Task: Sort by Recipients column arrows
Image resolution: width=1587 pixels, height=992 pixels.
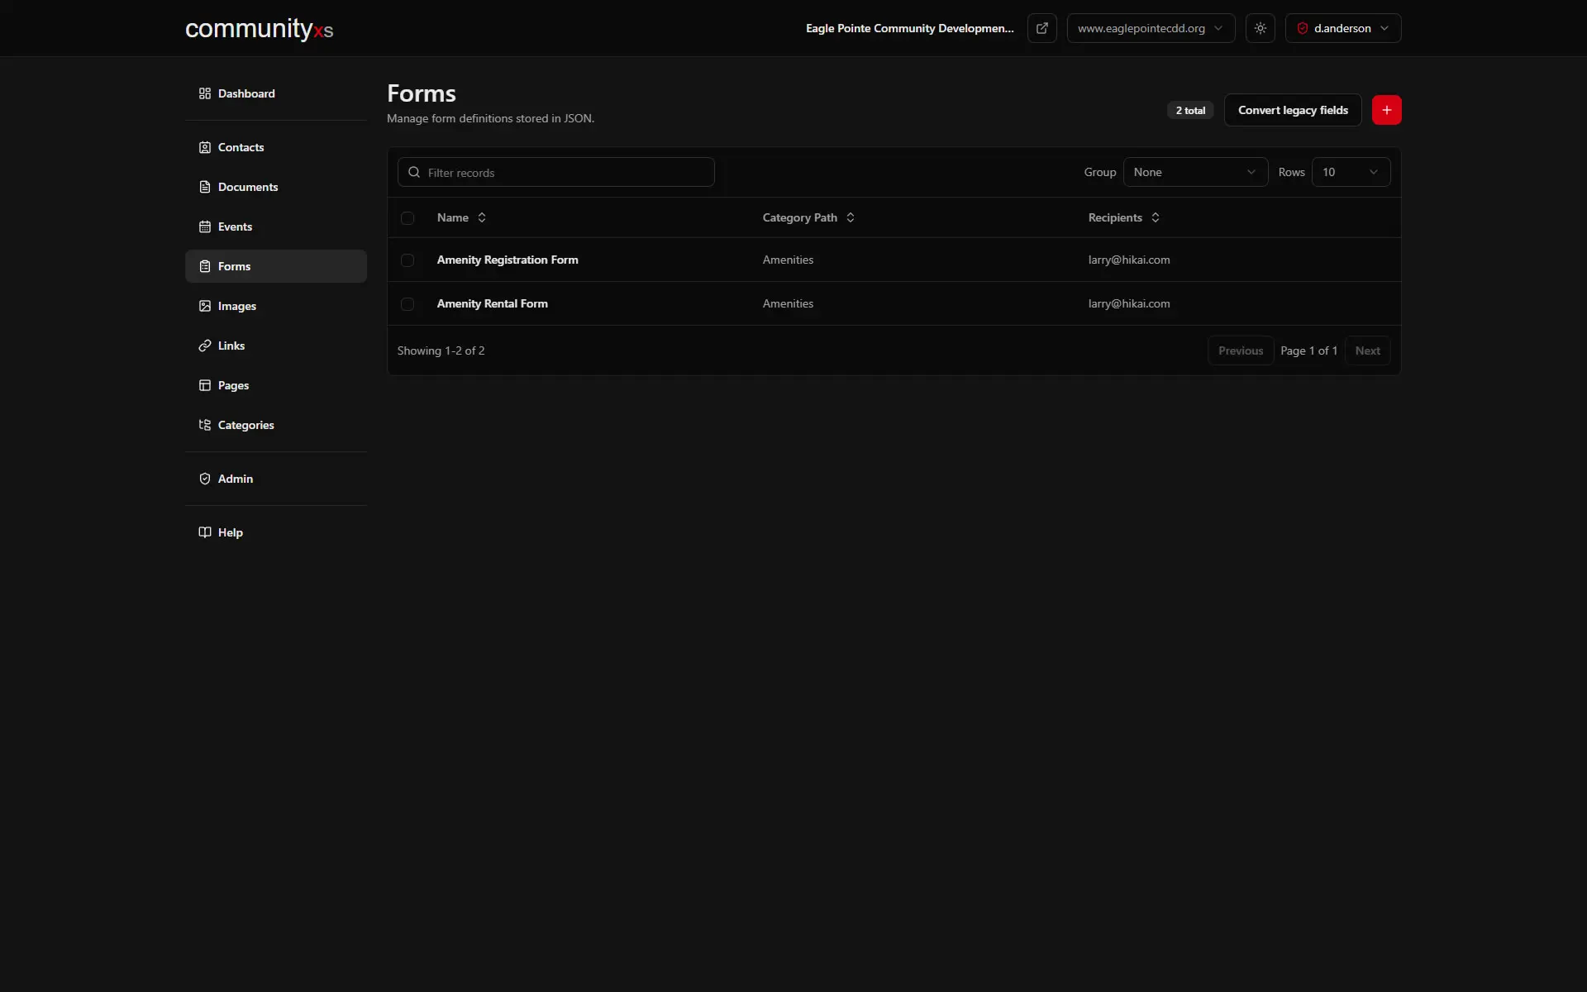Action: (1156, 217)
